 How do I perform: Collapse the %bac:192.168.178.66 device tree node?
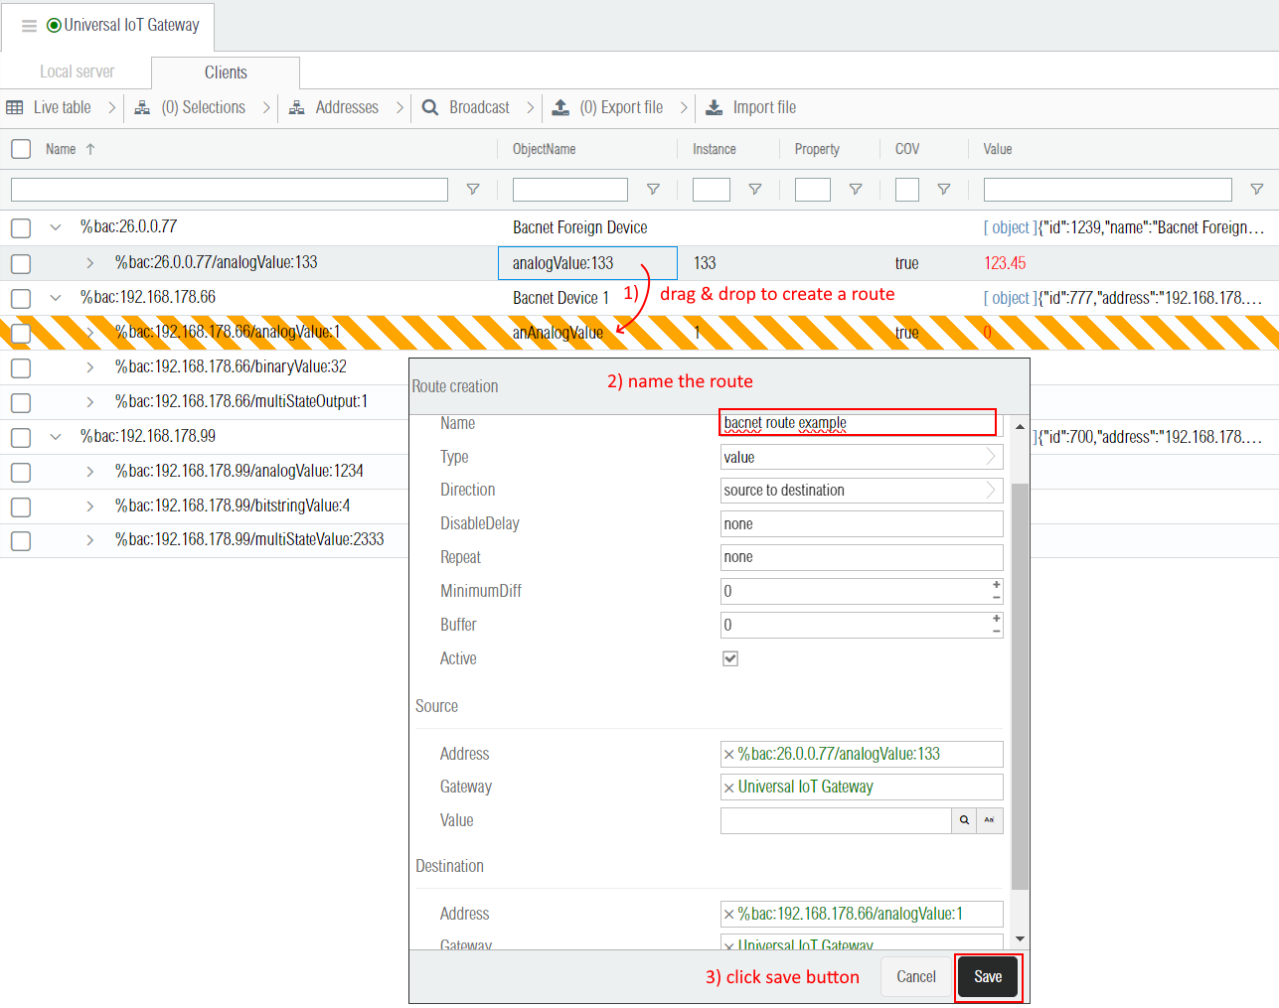click(56, 298)
